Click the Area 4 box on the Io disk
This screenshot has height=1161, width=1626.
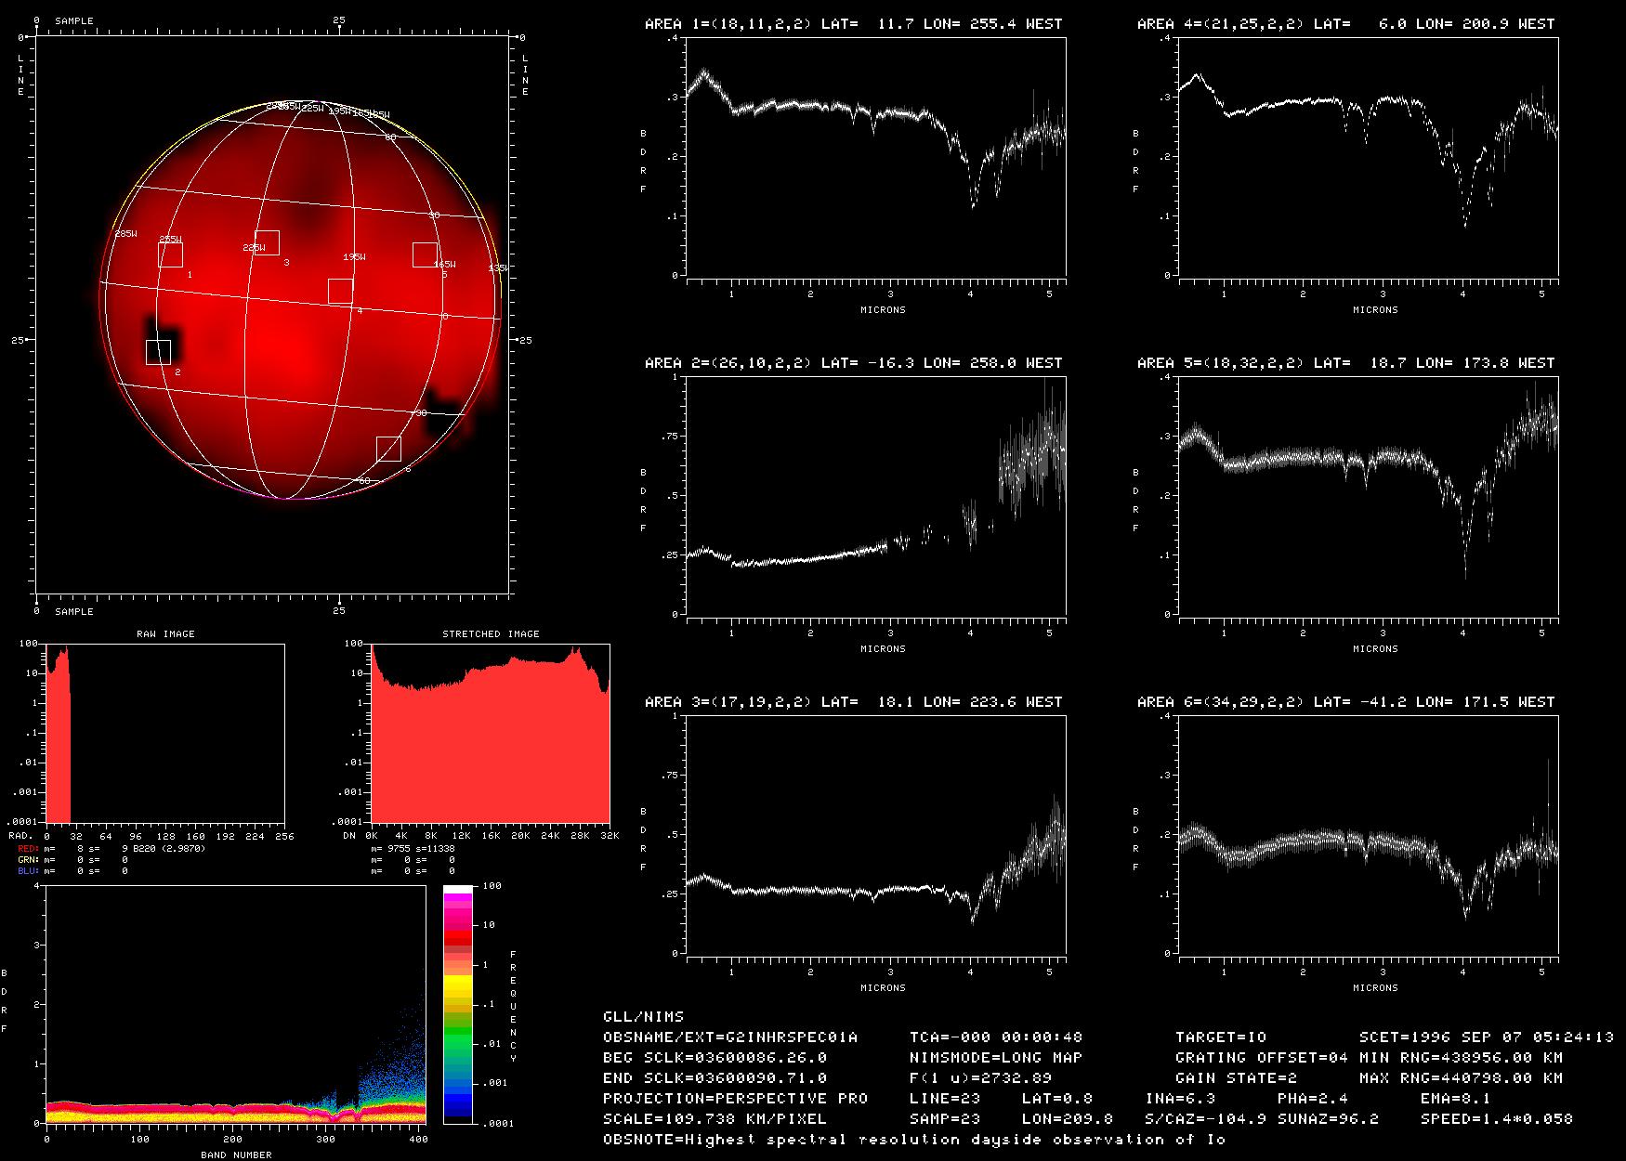point(340,291)
